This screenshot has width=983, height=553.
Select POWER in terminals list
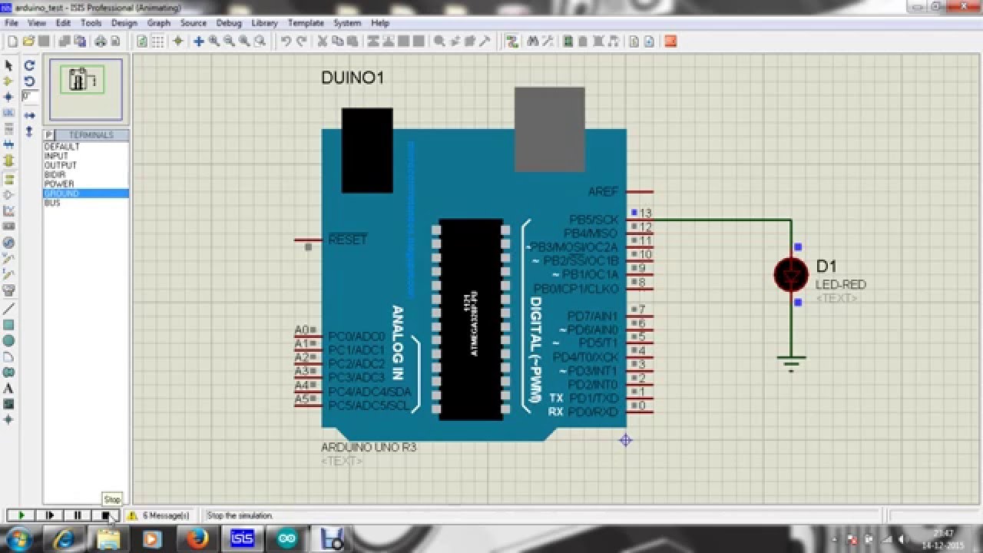pos(85,184)
